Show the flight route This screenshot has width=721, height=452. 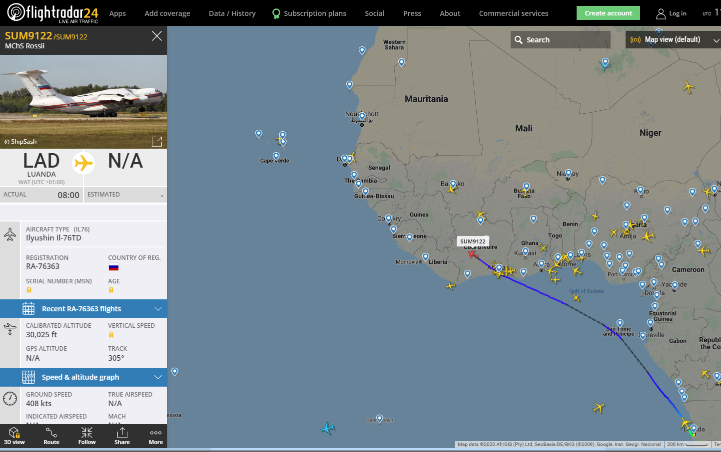(51, 436)
